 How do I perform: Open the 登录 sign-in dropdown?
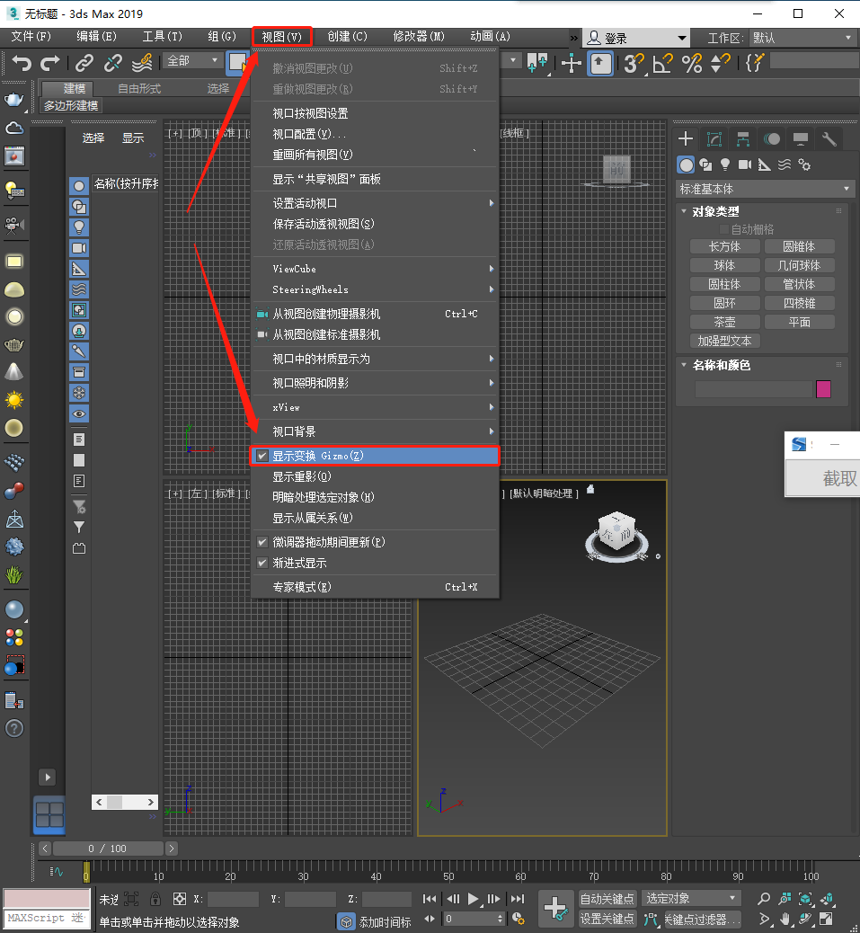click(635, 38)
